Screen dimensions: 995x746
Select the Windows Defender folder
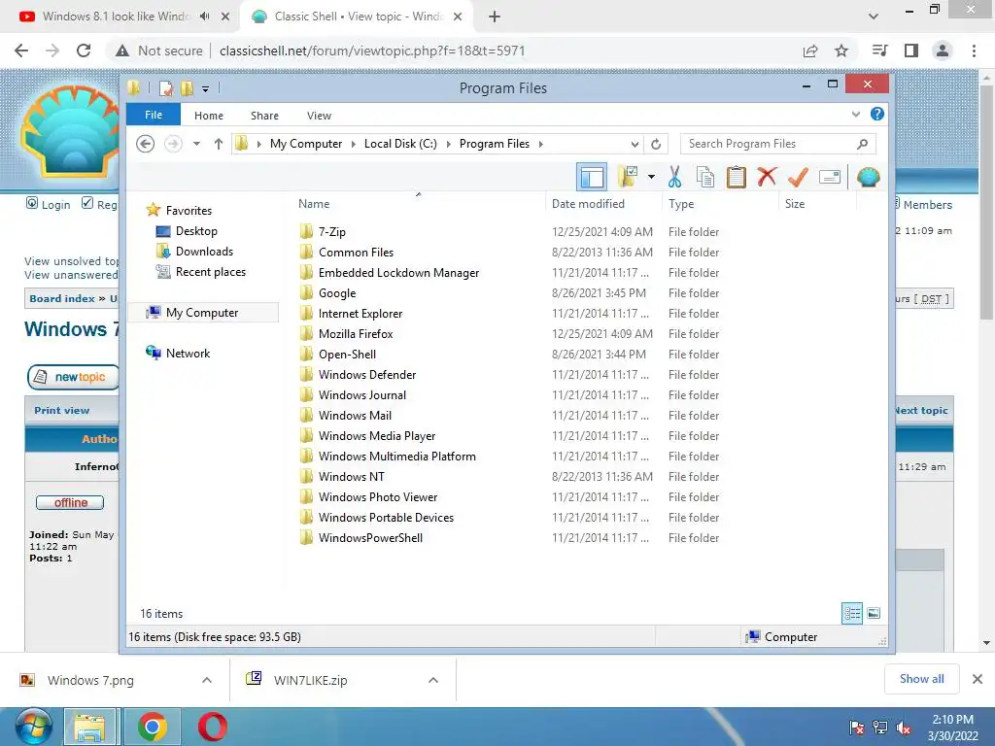tap(366, 375)
